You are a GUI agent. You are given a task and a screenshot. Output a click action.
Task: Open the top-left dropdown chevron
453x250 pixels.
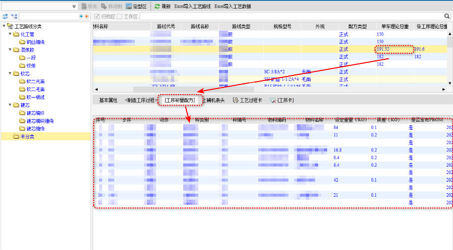click(x=74, y=7)
